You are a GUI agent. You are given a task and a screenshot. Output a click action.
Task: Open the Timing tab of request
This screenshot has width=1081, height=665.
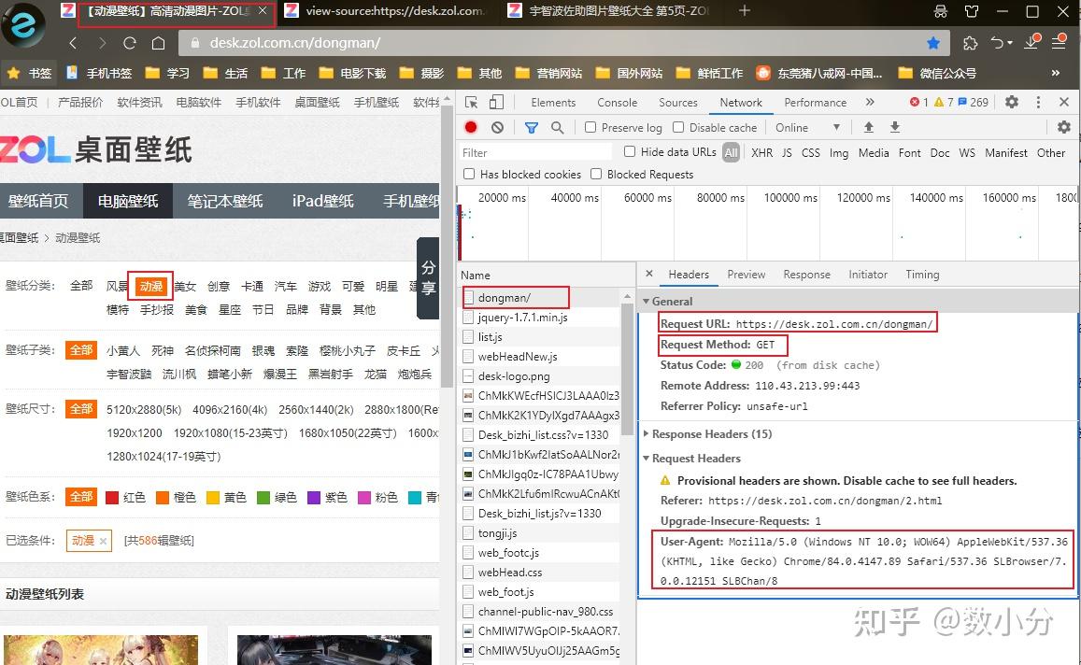click(x=922, y=275)
